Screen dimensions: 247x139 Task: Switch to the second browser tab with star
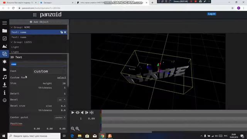point(56,3)
